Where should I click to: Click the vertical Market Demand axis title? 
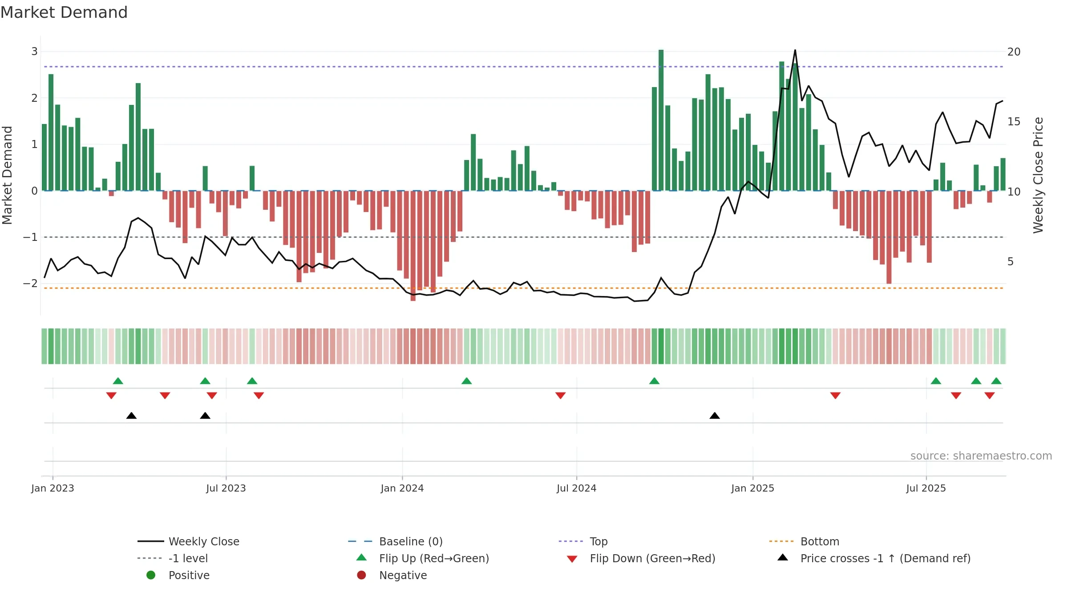click(7, 175)
